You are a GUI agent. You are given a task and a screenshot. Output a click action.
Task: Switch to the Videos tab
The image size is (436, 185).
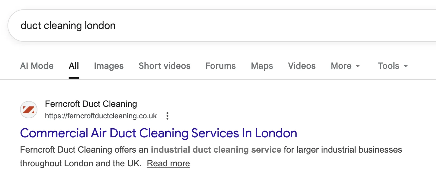point(302,66)
